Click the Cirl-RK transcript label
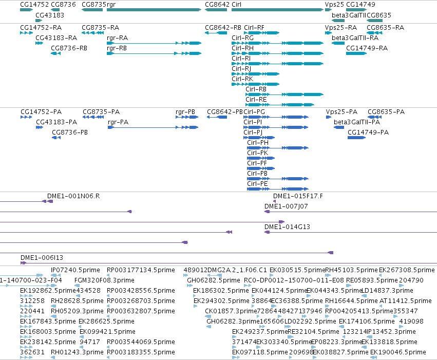 click(x=242, y=79)
